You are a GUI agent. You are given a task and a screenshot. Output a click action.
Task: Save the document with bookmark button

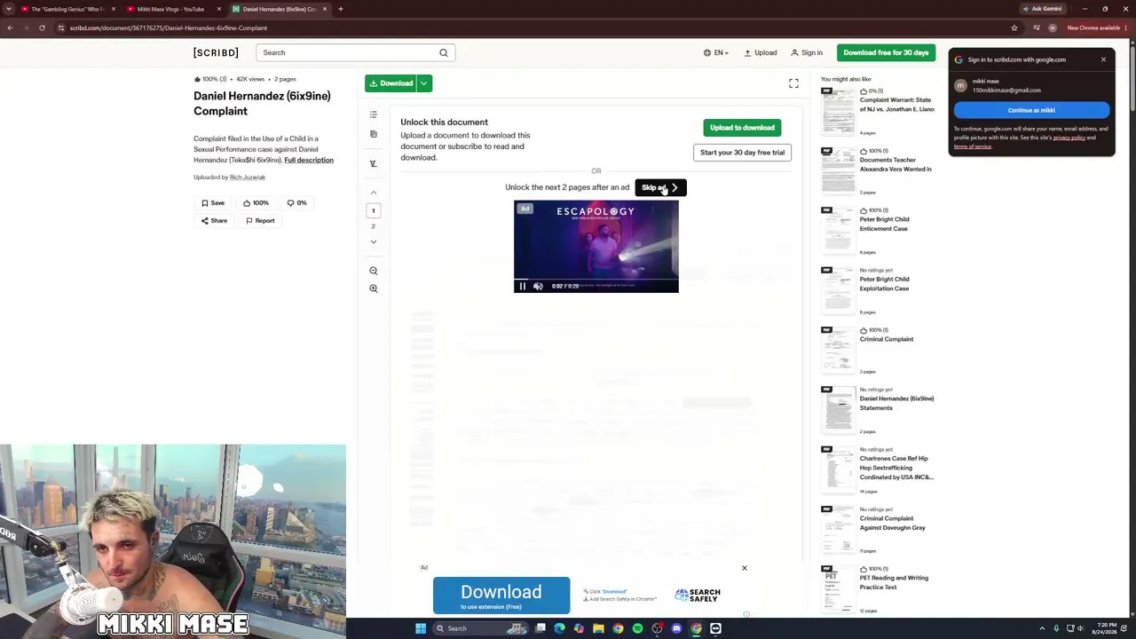213,203
